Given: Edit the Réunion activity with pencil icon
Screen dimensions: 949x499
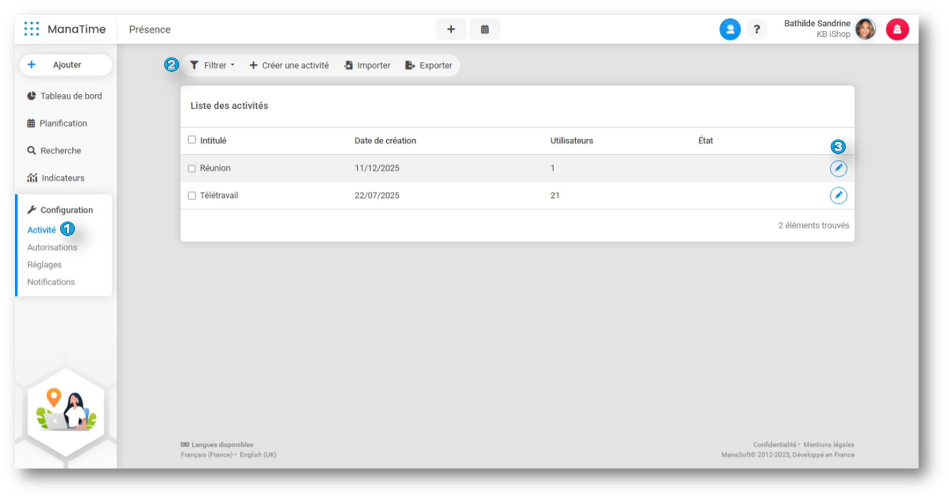Looking at the screenshot, I should coord(838,168).
